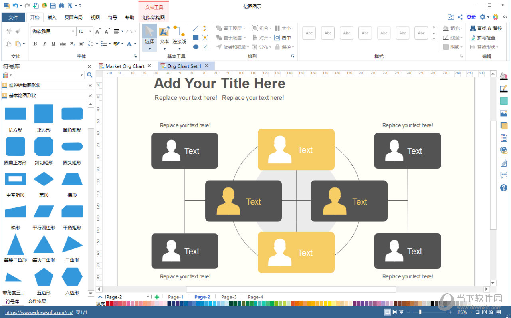Image resolution: width=511 pixels, height=318 pixels.
Task: Open the hyperlink globe icon in right sidebar
Action: click(504, 151)
